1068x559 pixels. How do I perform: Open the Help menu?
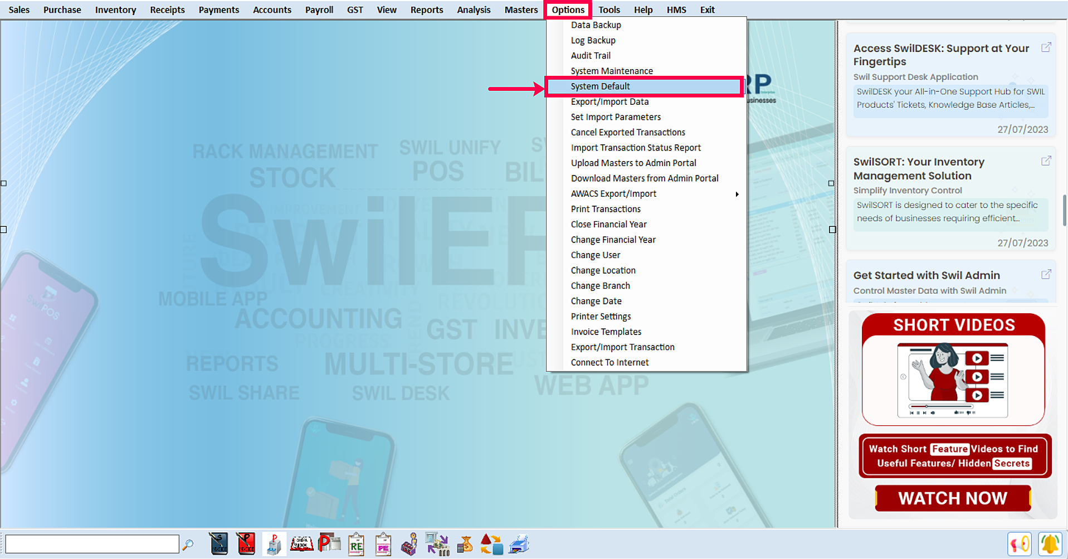tap(643, 9)
